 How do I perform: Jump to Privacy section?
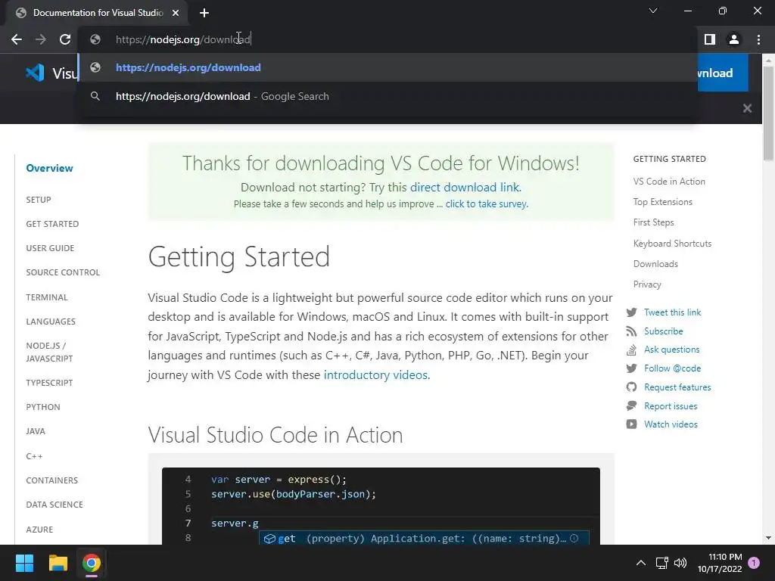click(647, 284)
